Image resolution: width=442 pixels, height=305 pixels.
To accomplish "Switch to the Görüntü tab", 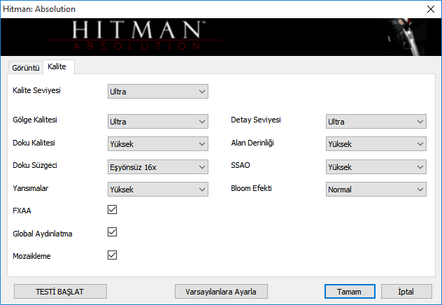I will click(26, 68).
